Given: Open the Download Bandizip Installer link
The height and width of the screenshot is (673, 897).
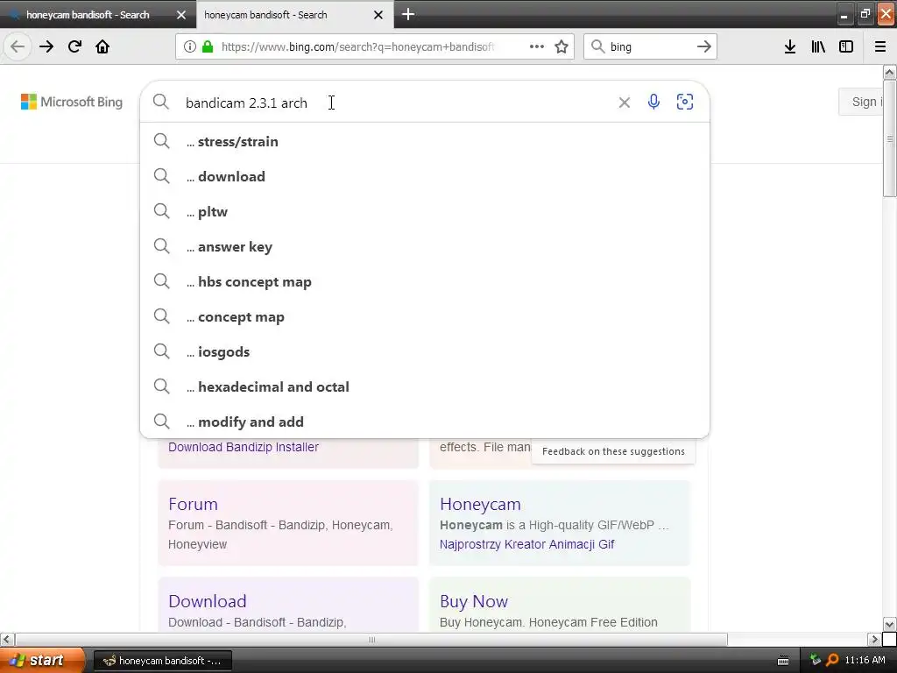Looking at the screenshot, I should tap(244, 447).
